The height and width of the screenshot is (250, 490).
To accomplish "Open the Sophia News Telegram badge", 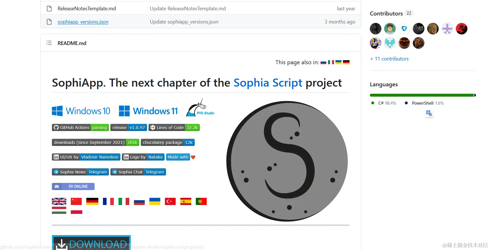I will pyautogui.click(x=80, y=172).
